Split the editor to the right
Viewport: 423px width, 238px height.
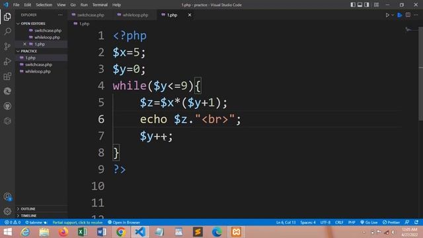pos(408,15)
